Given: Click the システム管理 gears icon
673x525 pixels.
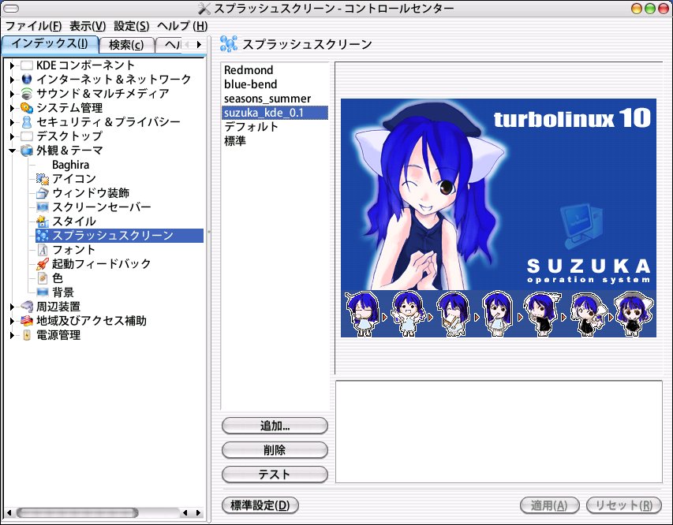Looking at the screenshot, I should tap(27, 108).
